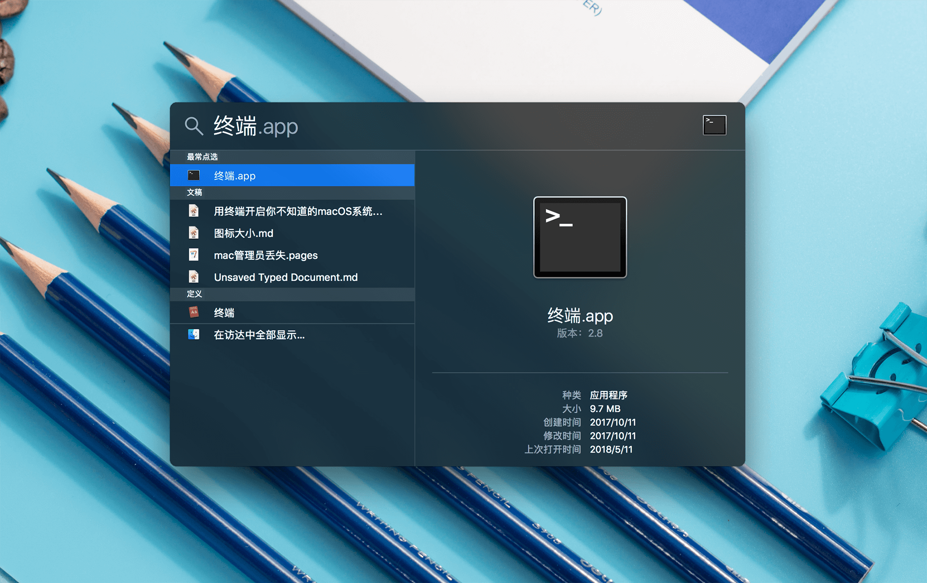This screenshot has width=927, height=583.
Task: Click the 应用程序 kind value
Action: click(x=609, y=395)
